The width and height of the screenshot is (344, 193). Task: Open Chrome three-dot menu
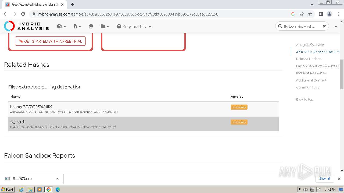pyautogui.click(x=338, y=14)
